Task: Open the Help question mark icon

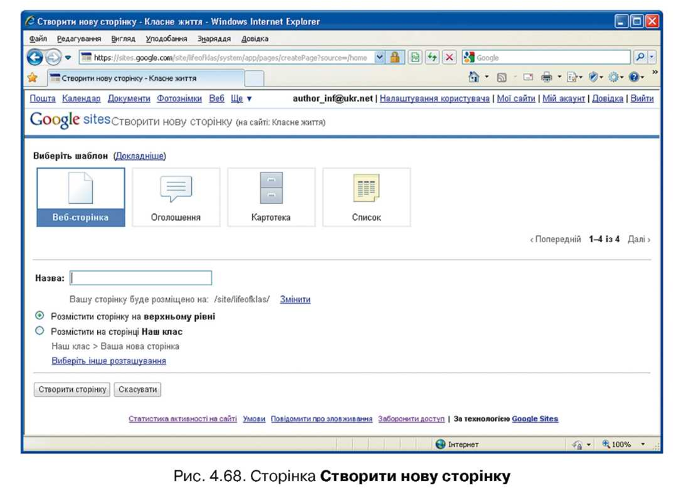Action: [x=636, y=78]
